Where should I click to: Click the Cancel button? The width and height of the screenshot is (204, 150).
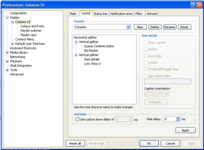[x=170, y=143]
